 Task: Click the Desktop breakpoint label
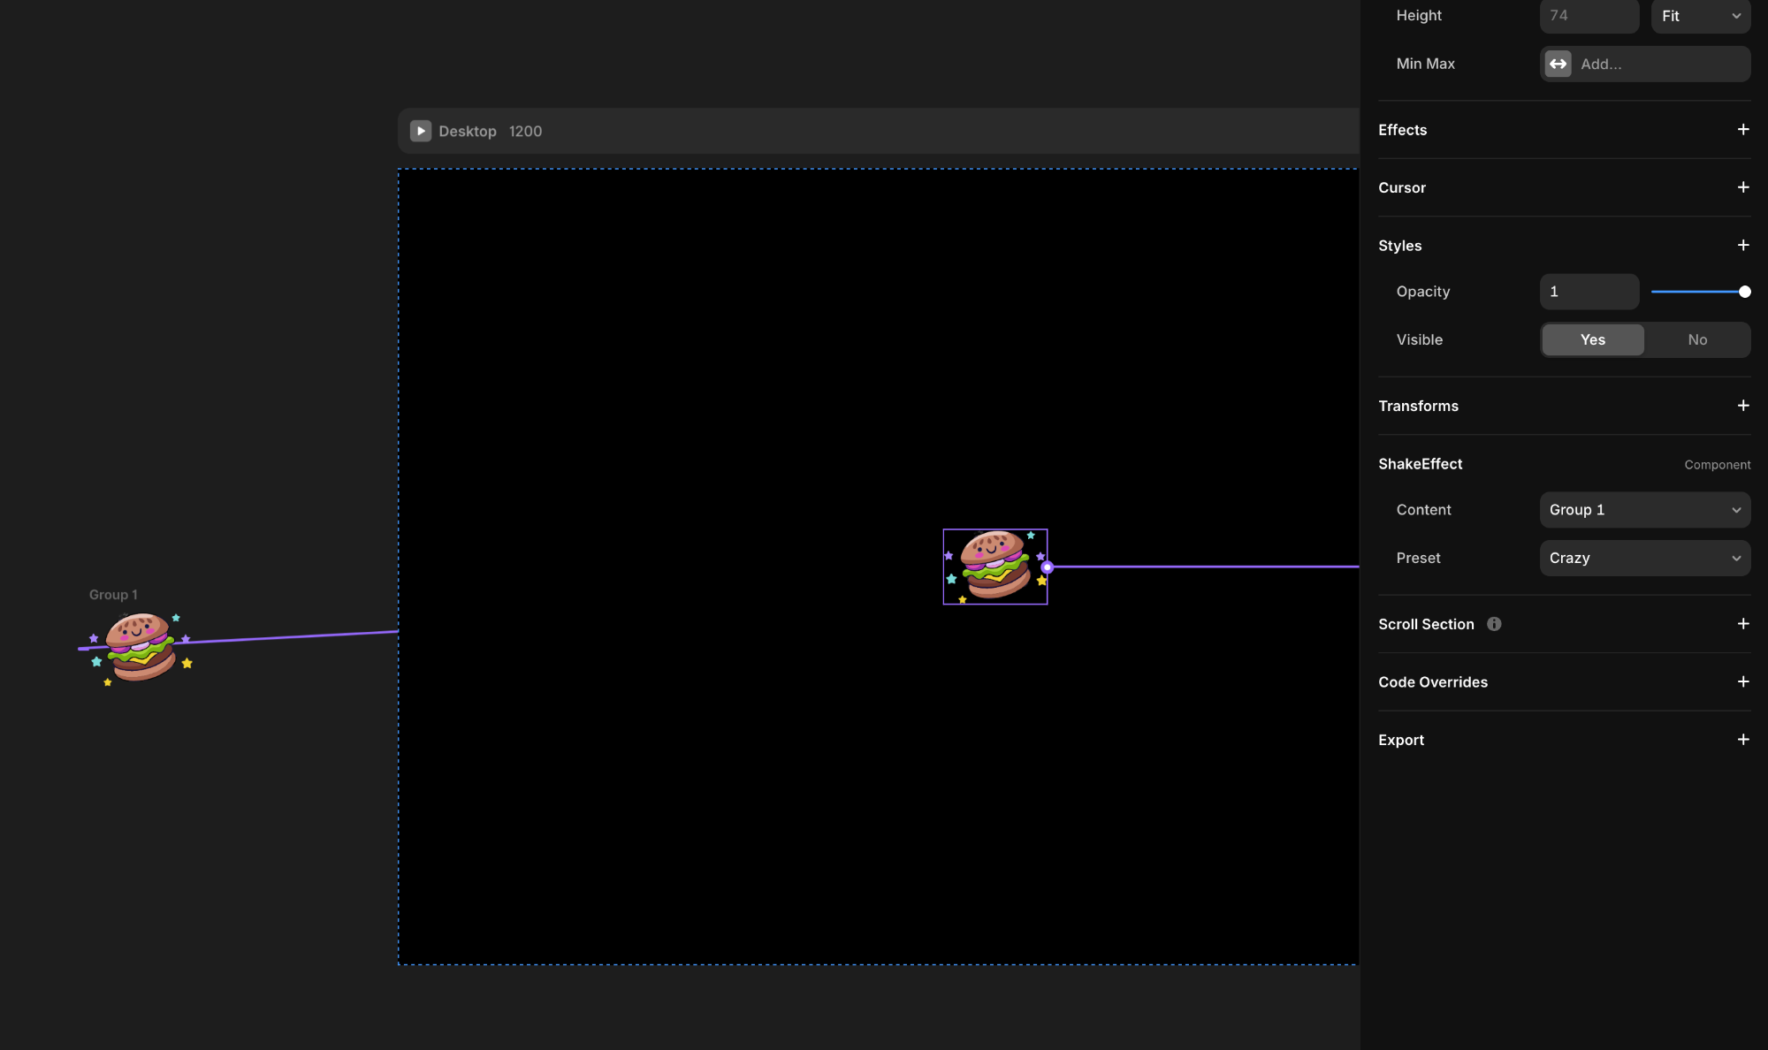(468, 131)
